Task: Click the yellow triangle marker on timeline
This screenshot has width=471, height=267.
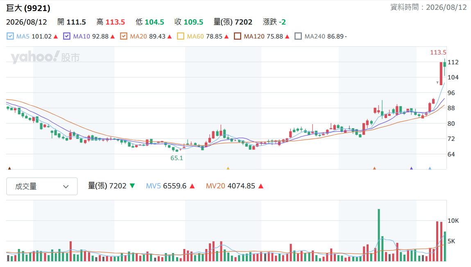Action: point(228,168)
